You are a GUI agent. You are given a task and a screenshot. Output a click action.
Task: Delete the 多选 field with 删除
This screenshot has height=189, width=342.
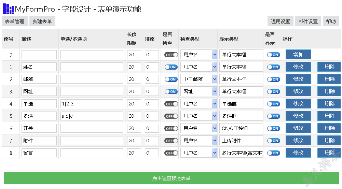pos(330,116)
